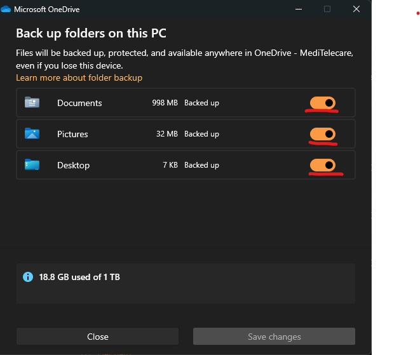Turn off backup for the Documents folder
420x355 pixels.
pyautogui.click(x=322, y=103)
